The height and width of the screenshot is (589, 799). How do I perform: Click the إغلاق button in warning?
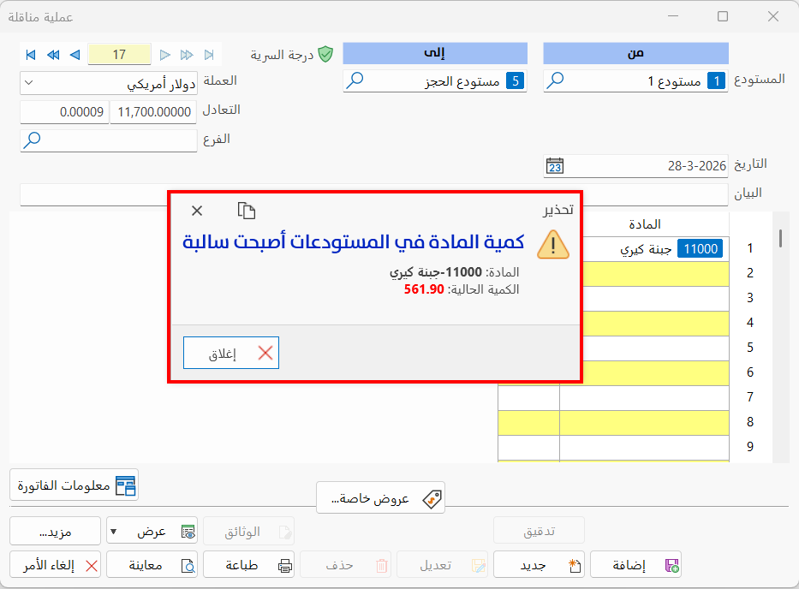pyautogui.click(x=231, y=353)
